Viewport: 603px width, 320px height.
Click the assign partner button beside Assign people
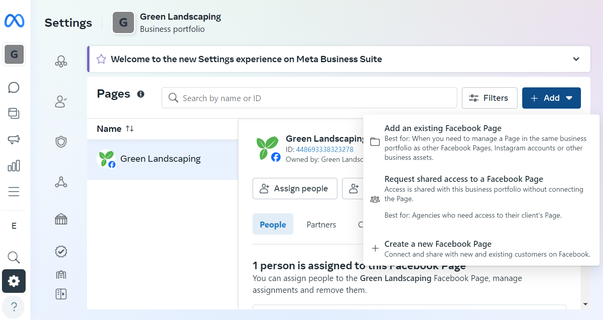pos(353,189)
